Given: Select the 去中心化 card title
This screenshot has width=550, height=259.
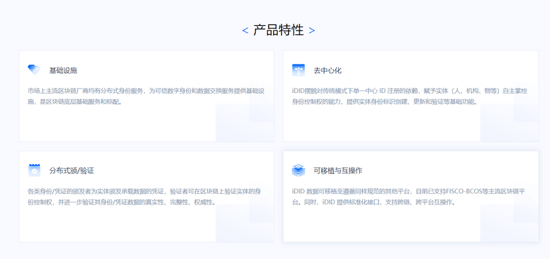Looking at the screenshot, I should [x=327, y=70].
